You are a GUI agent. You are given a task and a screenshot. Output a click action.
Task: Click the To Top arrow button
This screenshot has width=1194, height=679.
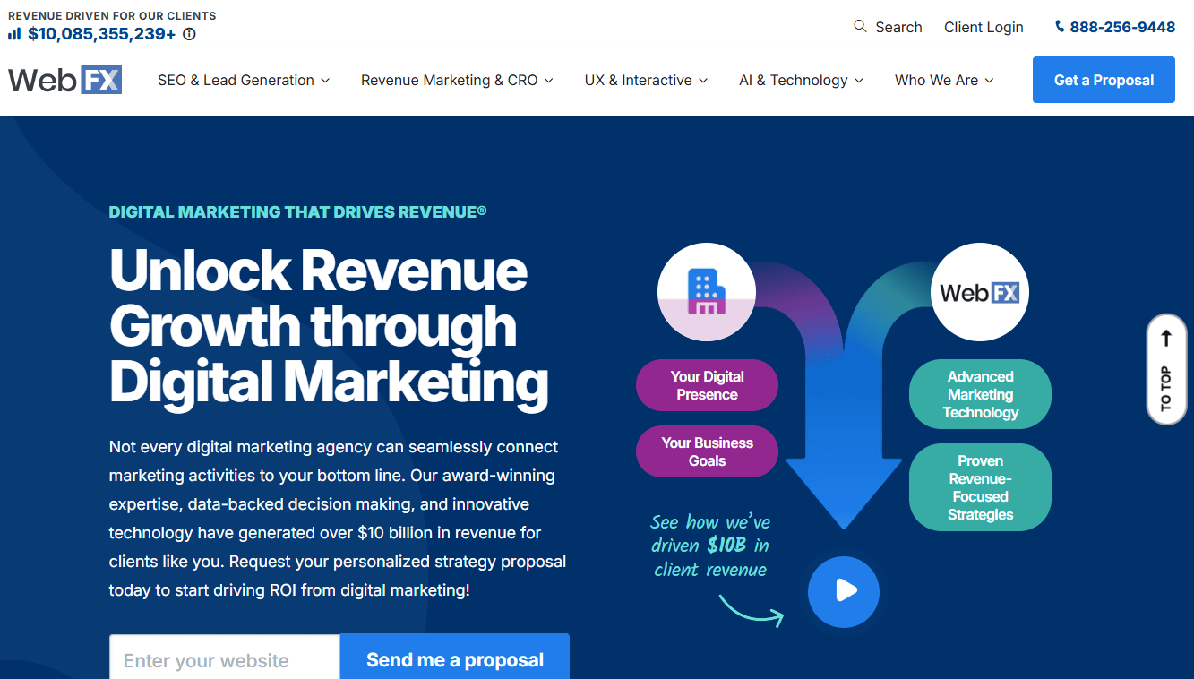1165,368
